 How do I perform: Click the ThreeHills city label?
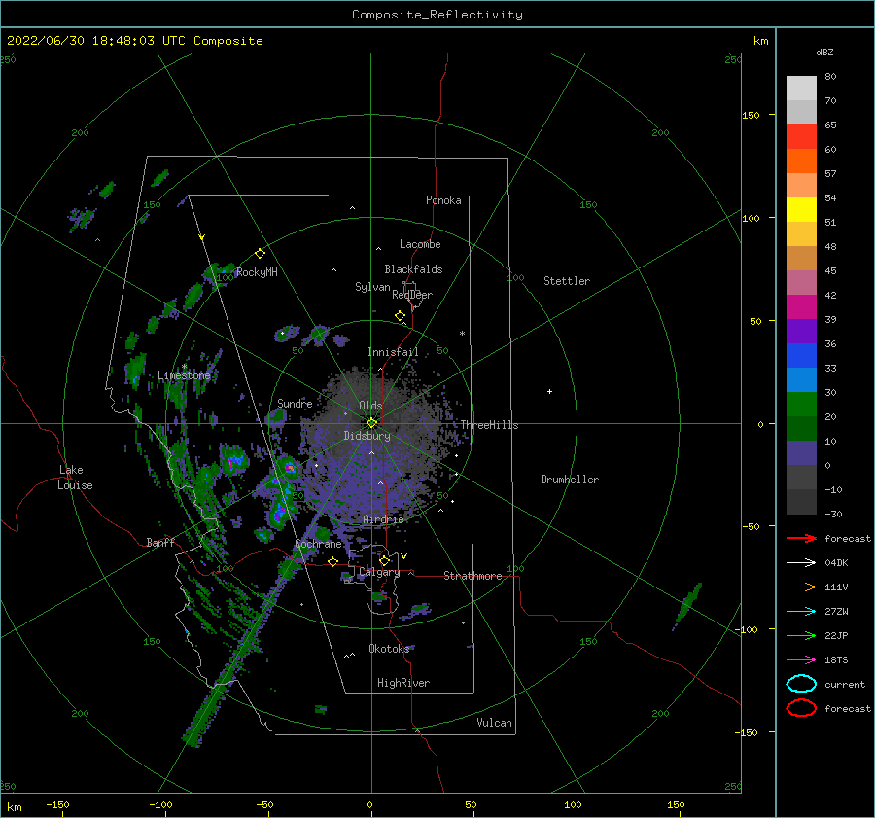pyautogui.click(x=489, y=425)
